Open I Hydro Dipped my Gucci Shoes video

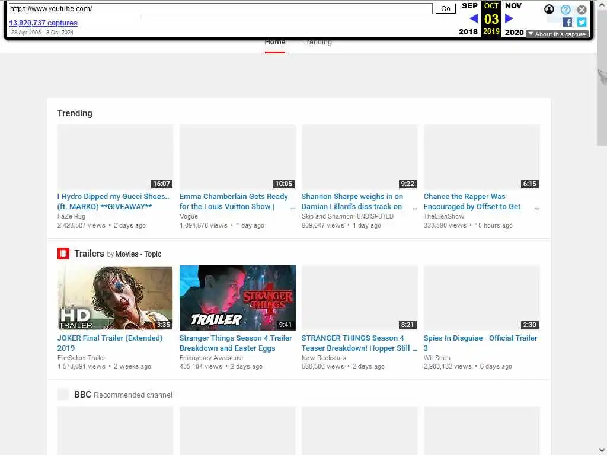[113, 201]
